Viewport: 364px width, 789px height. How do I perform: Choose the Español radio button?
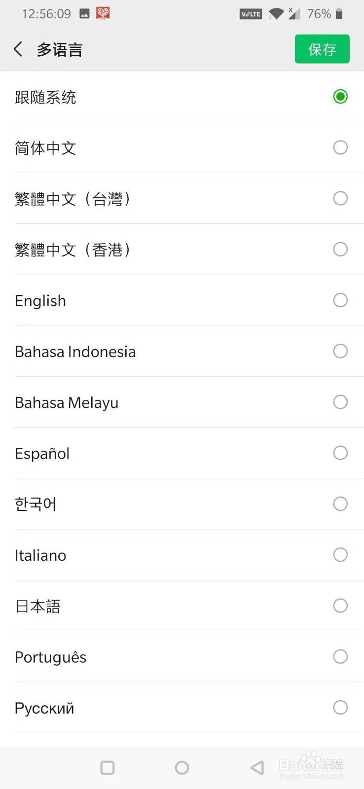point(340,453)
